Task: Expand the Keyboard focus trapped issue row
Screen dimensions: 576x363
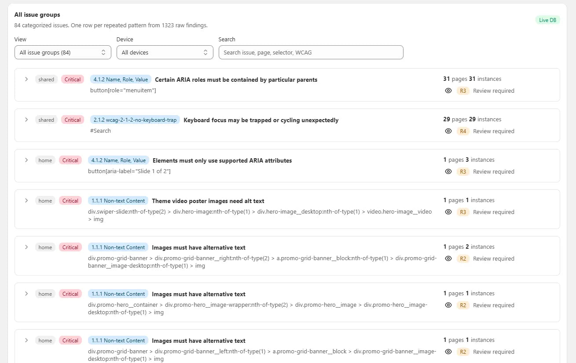Action: (x=26, y=120)
